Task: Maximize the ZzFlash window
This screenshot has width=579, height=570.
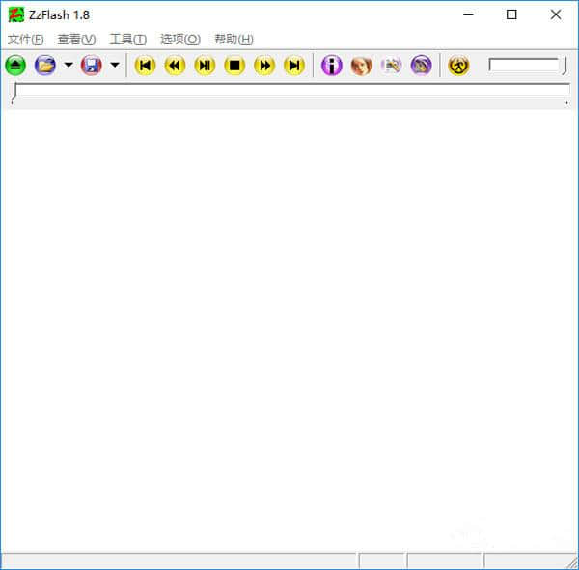Action: (x=511, y=14)
